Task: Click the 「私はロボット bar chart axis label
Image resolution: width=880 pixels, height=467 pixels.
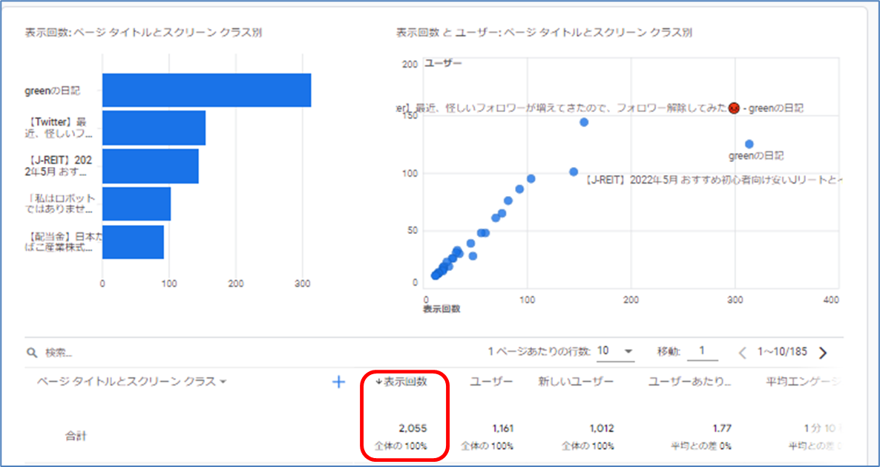Action: coord(61,204)
